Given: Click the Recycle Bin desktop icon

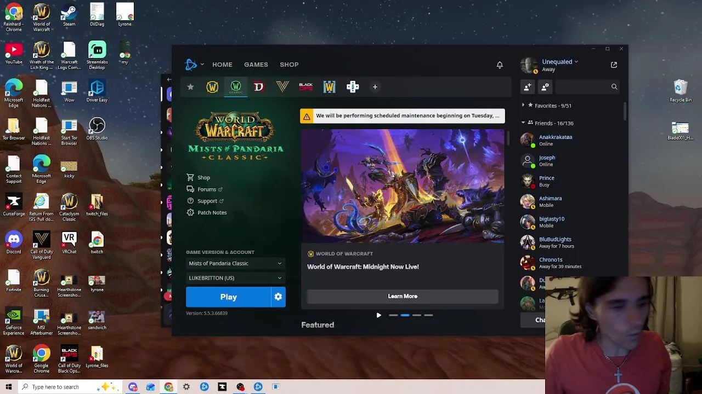Looking at the screenshot, I should pyautogui.click(x=681, y=91).
